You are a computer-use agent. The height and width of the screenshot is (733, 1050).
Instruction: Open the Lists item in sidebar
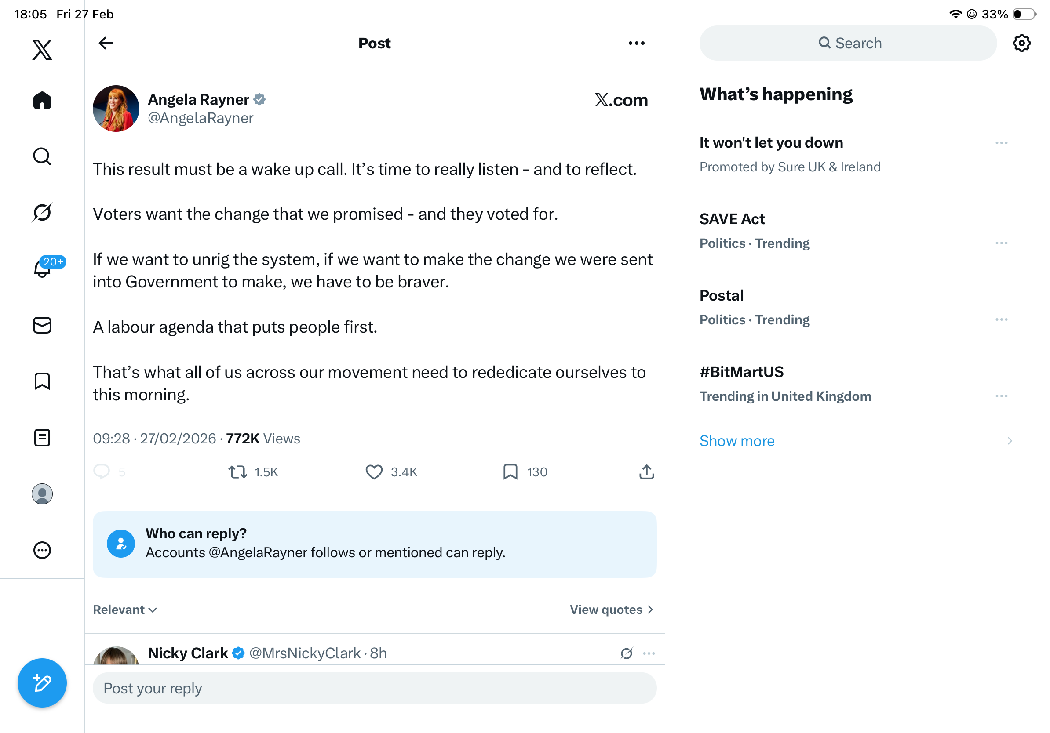42,438
